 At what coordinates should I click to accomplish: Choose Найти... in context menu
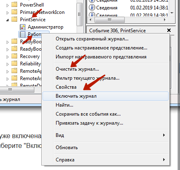(x=106, y=105)
